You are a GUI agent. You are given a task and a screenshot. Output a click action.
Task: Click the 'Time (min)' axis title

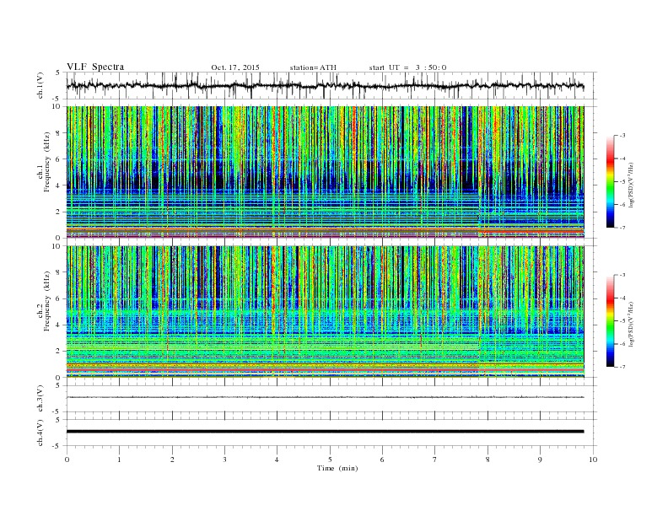tap(337, 468)
